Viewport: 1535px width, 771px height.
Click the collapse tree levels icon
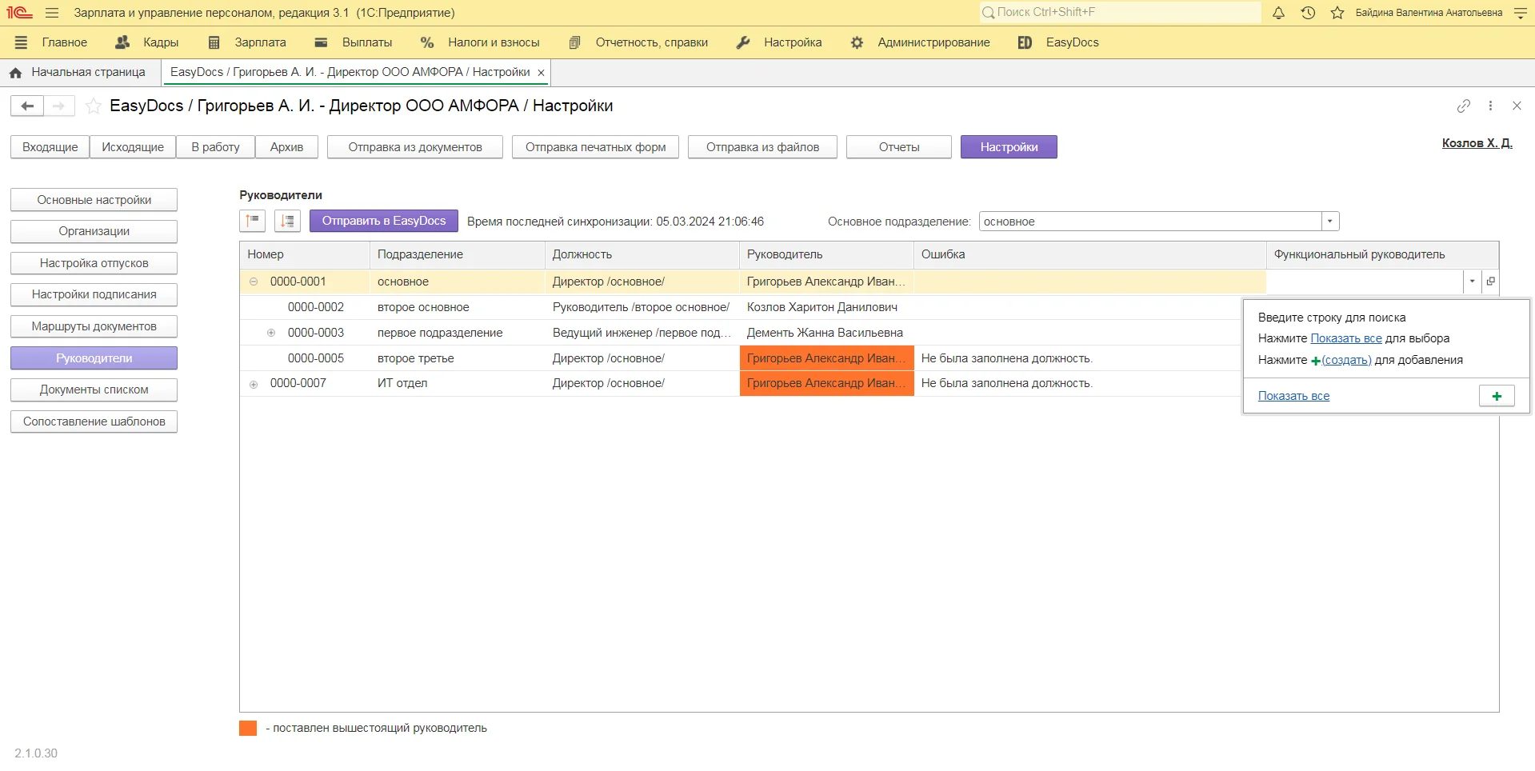click(x=253, y=221)
